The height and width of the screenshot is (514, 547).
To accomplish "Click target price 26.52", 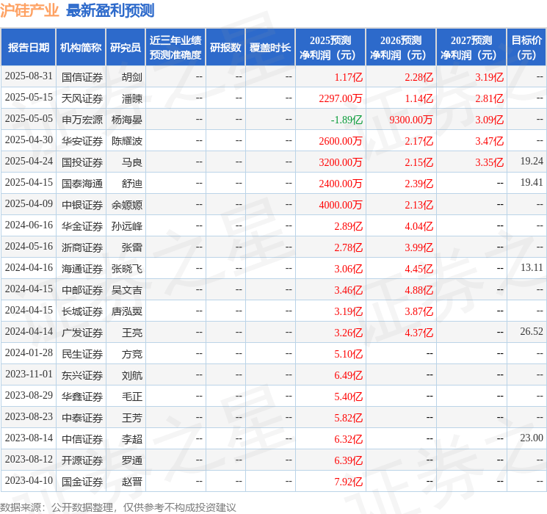I will click(532, 331).
